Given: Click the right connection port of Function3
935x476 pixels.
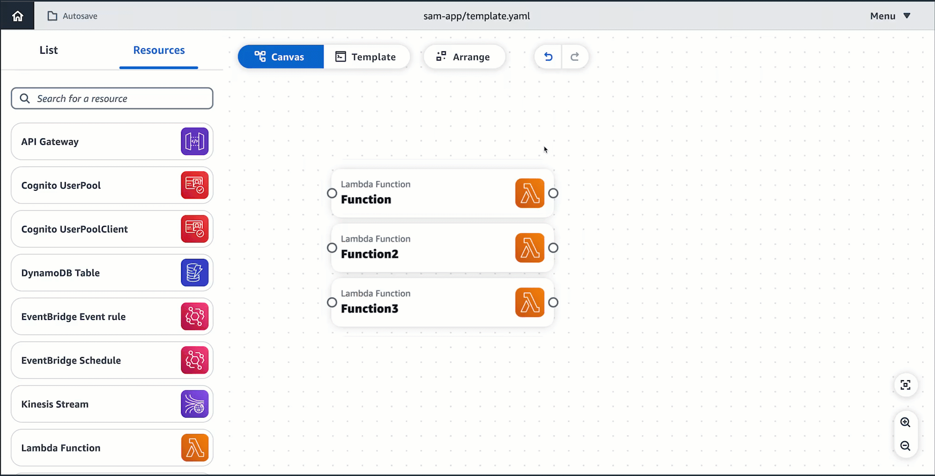Looking at the screenshot, I should tap(554, 302).
